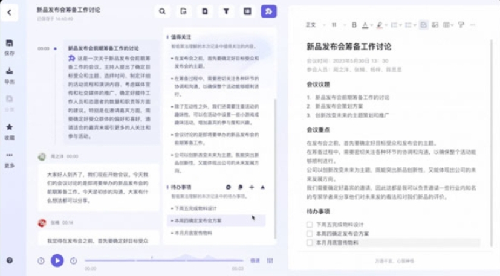Click the 会议重点 heading in the note

click(318, 130)
